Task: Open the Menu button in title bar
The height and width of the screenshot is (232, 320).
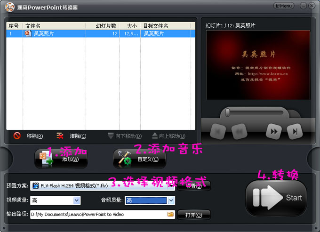Action: [284, 6]
